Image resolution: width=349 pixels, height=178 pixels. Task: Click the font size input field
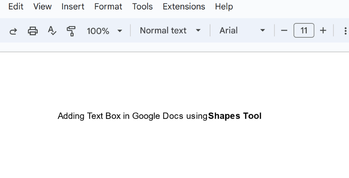coord(304,31)
